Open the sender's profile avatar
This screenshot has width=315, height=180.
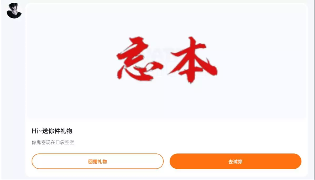coord(14,11)
